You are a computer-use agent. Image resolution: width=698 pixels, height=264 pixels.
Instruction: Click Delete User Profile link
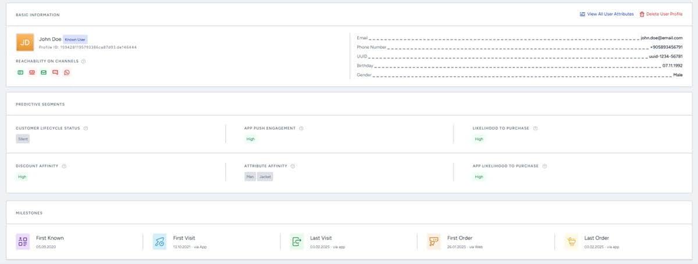coord(664,14)
